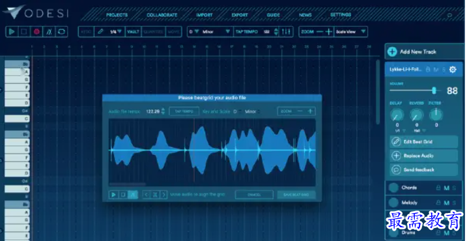
Task: Click Tap Tempo in the beatgrid dialog
Action: tap(184, 111)
